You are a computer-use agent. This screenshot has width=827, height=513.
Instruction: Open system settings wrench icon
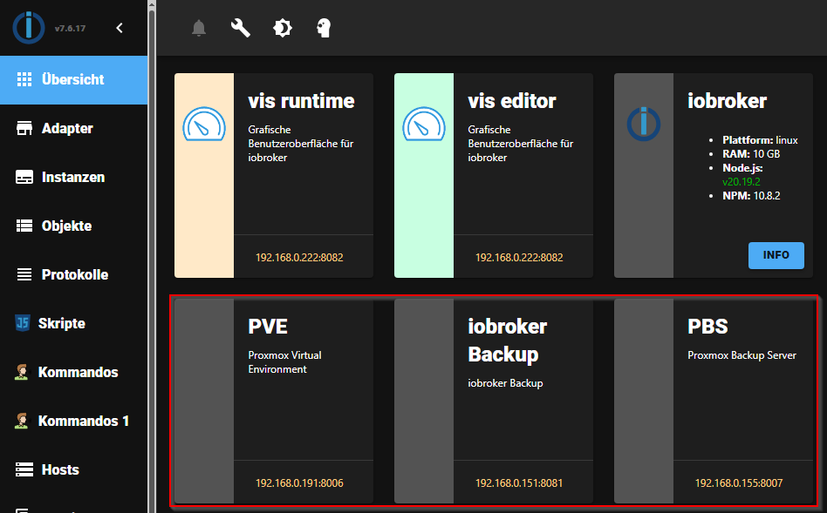point(241,28)
